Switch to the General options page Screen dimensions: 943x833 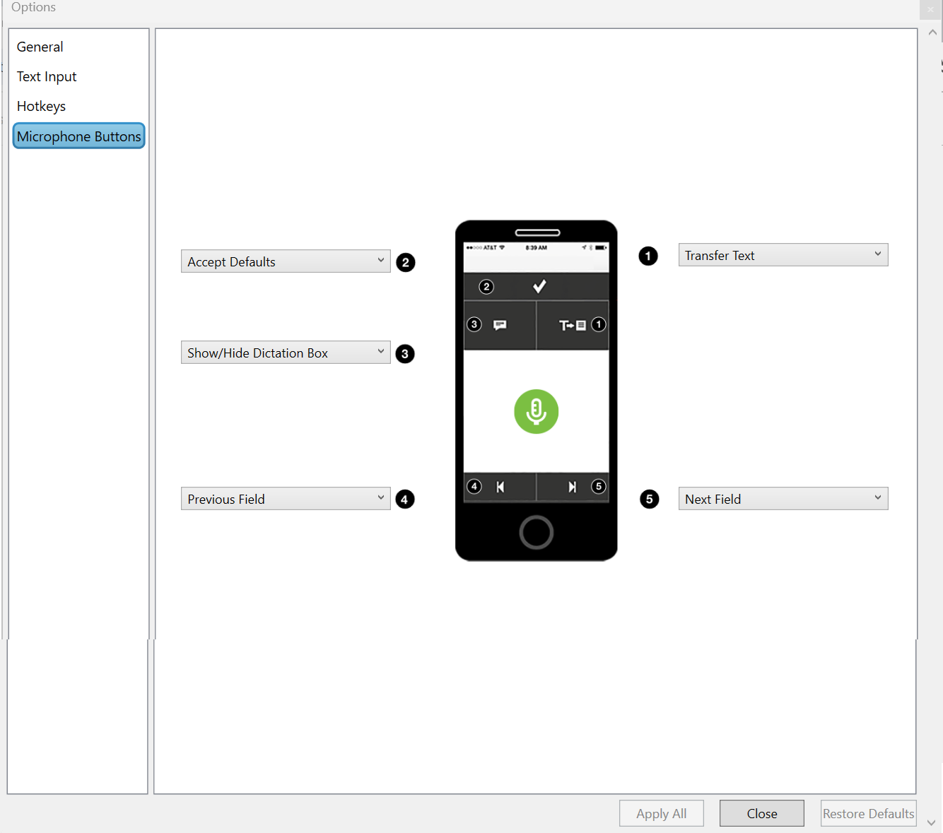[40, 47]
